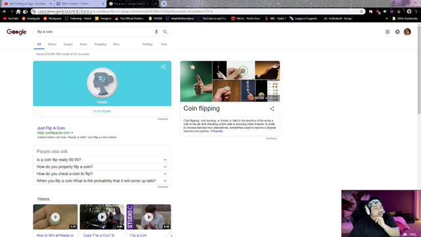This screenshot has width=421, height=237.
Task: Click More images in knowledge panel
Action: point(267,98)
